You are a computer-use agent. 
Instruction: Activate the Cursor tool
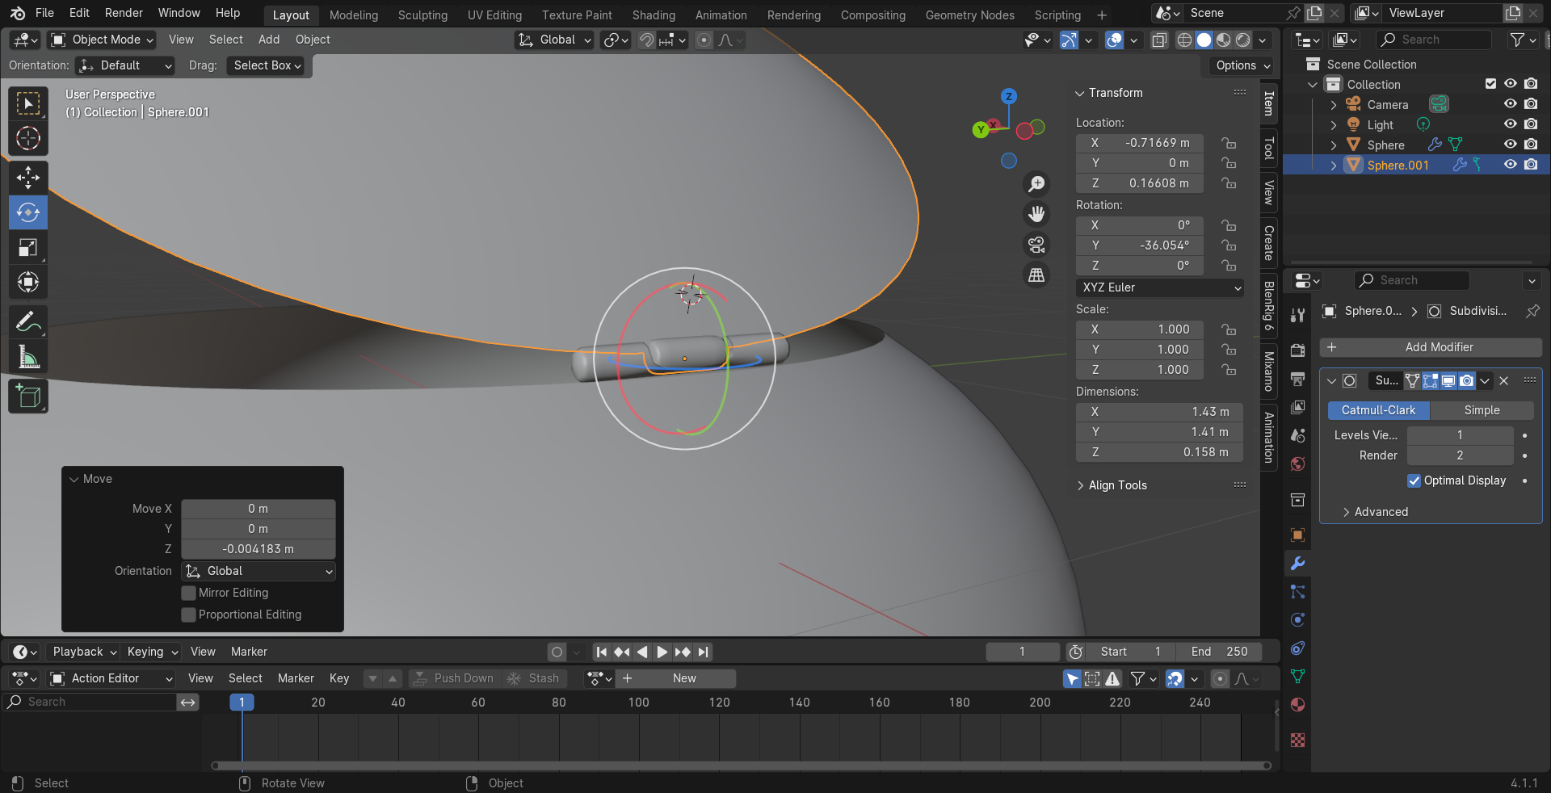28,138
